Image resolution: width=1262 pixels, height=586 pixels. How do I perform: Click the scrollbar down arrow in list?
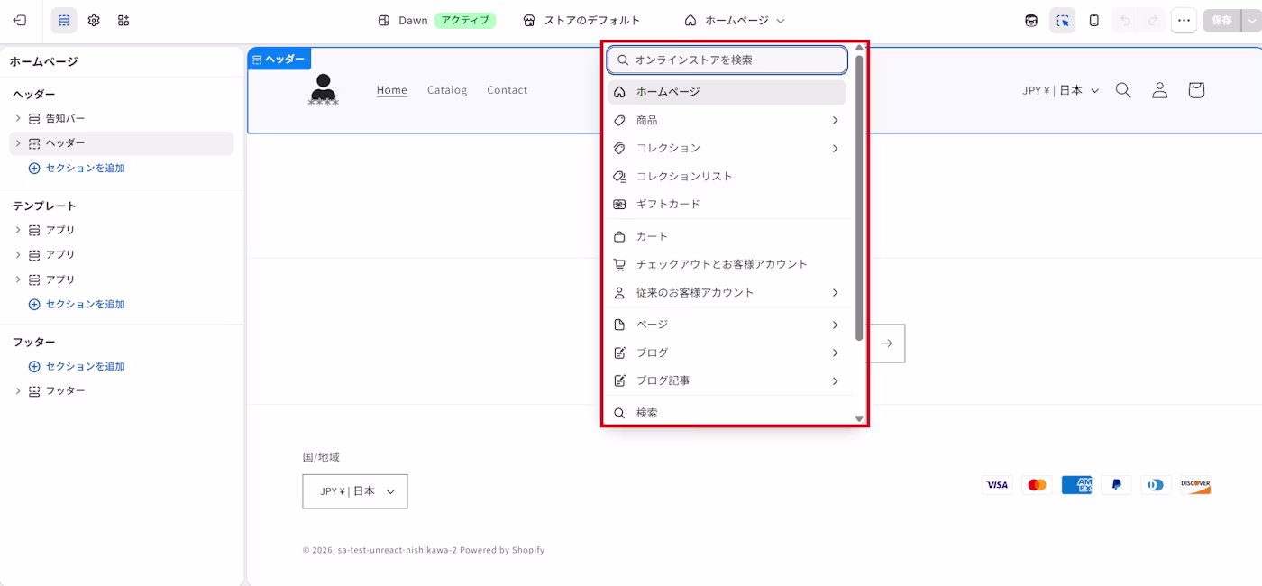859,418
